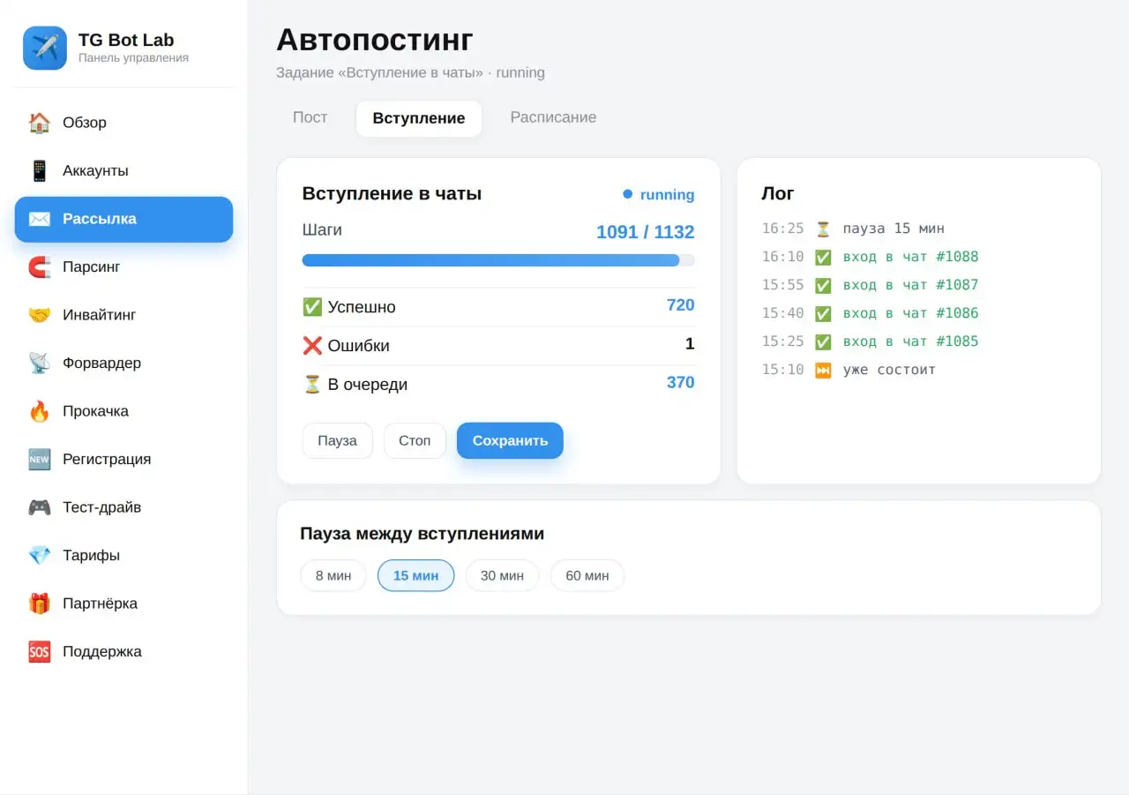Image resolution: width=1129 pixels, height=795 pixels.
Task: Click the gift icon next to Партнёрка
Action: click(x=39, y=604)
